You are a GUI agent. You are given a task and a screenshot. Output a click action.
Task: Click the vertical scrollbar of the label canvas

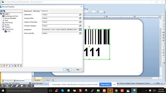(x=161, y=48)
